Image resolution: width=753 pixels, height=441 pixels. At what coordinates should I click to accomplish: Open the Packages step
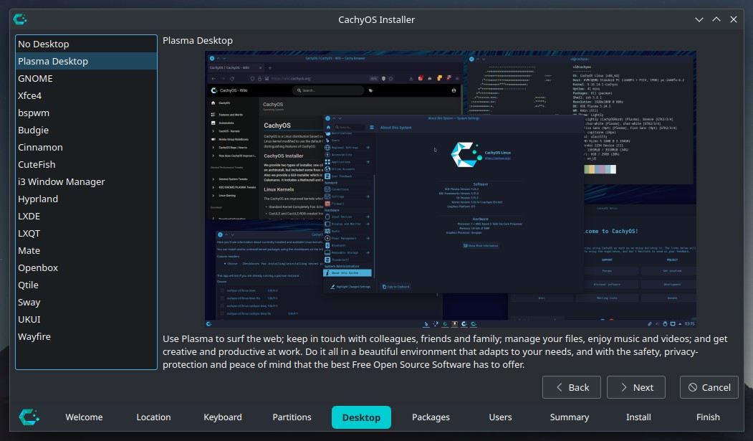click(431, 417)
